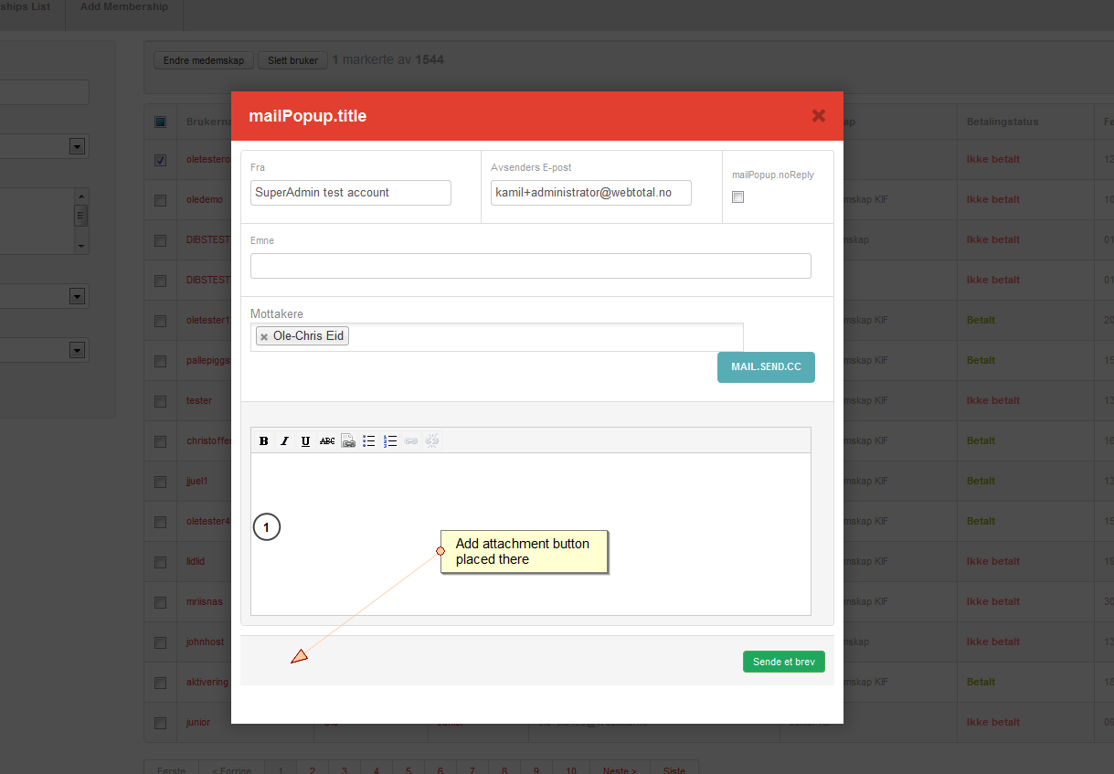Apply italic formatting in the editor toolbar
1114x774 pixels.
tap(284, 440)
